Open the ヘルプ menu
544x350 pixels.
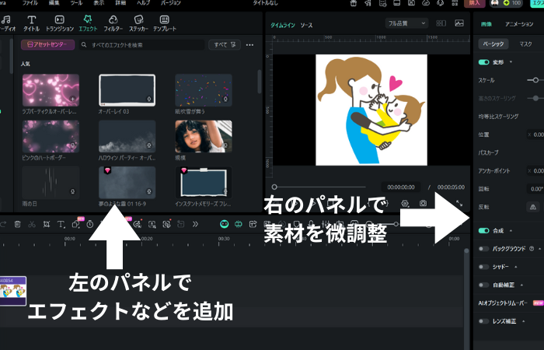tap(143, 3)
